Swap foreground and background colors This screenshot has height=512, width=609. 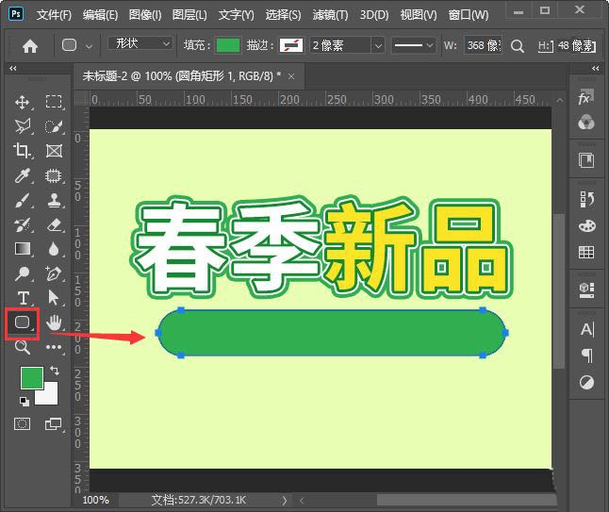point(54,370)
